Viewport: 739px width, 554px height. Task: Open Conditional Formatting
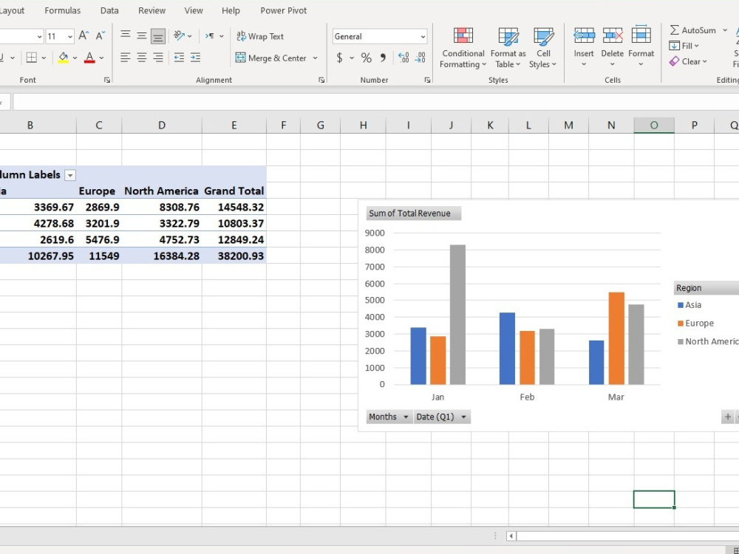point(463,48)
